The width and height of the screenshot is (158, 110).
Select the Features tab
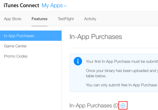point(39,19)
